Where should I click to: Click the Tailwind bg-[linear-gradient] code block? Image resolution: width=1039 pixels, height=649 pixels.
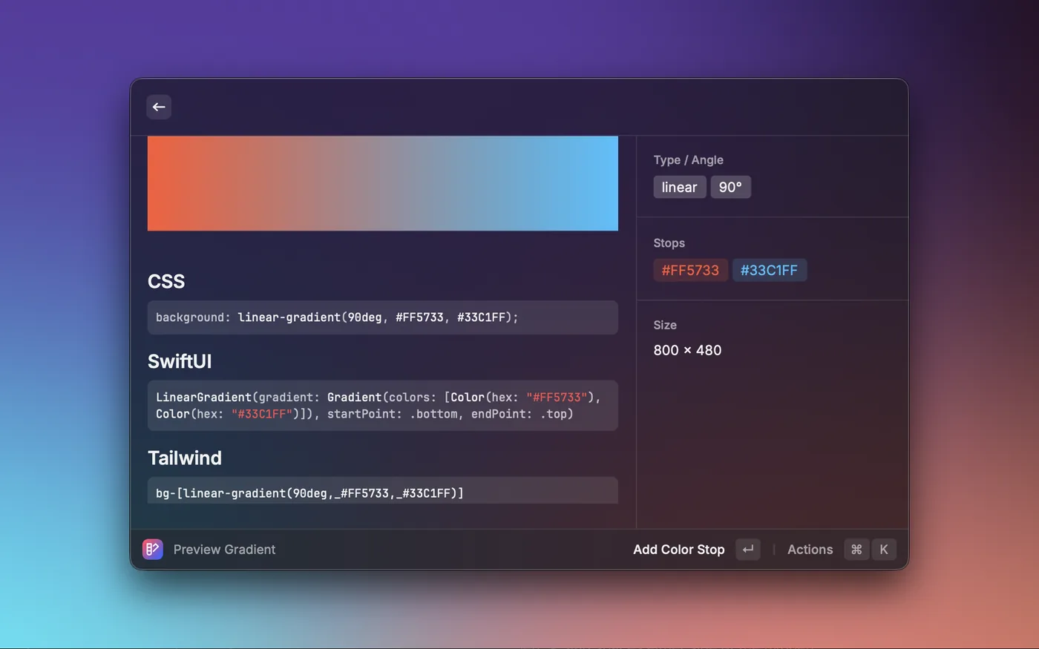click(x=383, y=491)
